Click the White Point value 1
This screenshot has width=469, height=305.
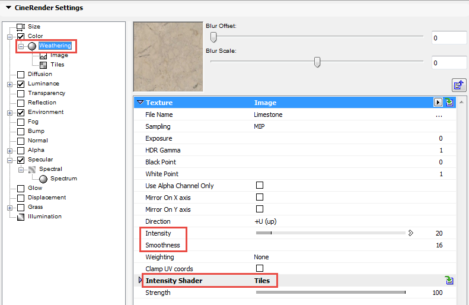point(441,174)
